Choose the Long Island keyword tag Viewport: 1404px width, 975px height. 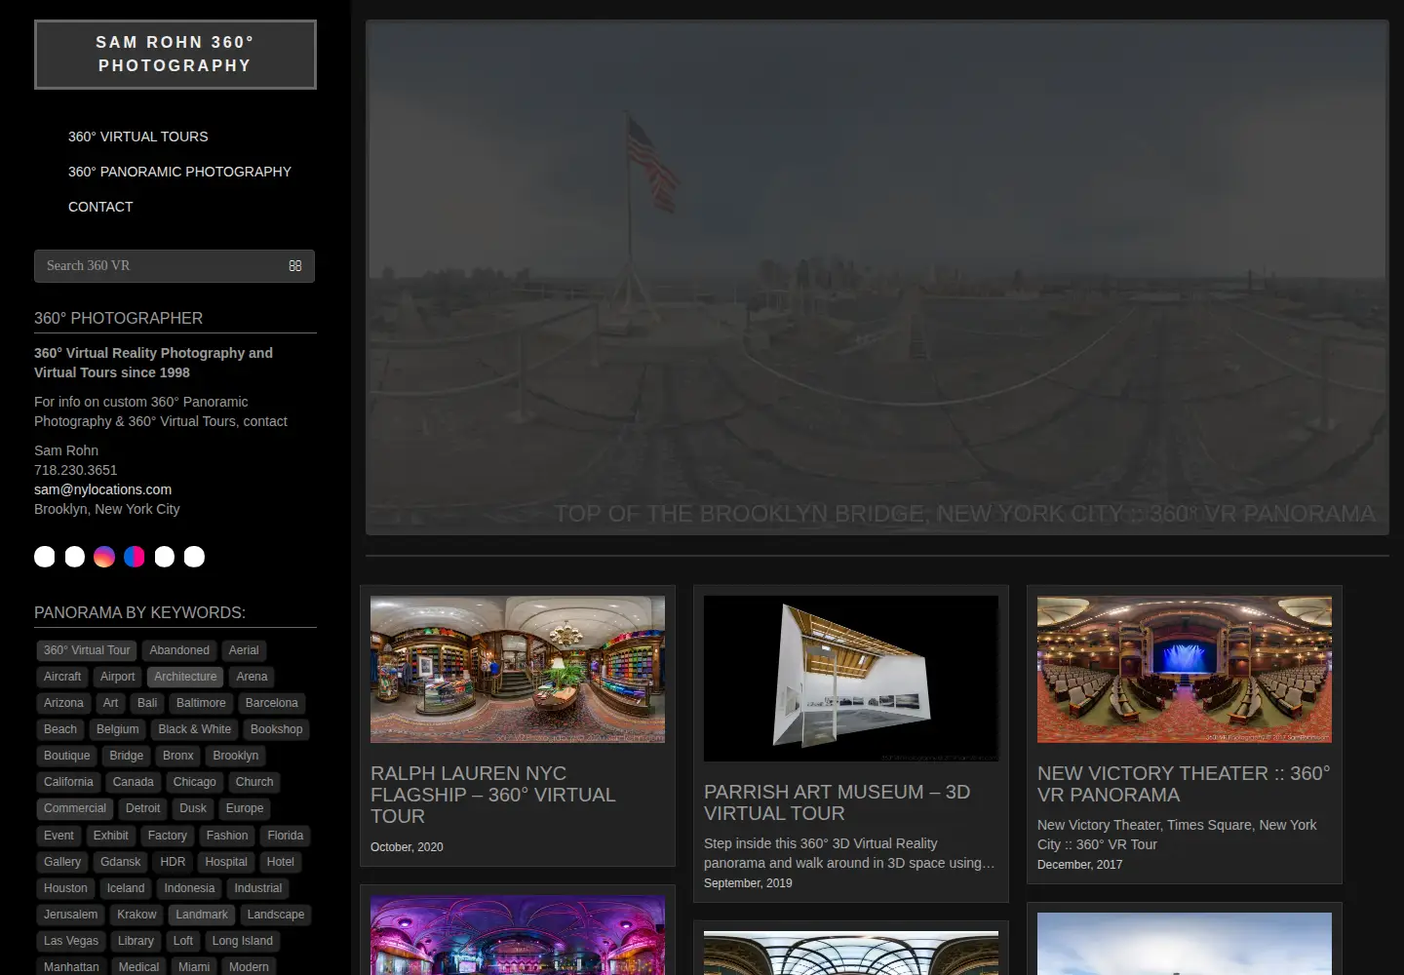click(x=243, y=941)
